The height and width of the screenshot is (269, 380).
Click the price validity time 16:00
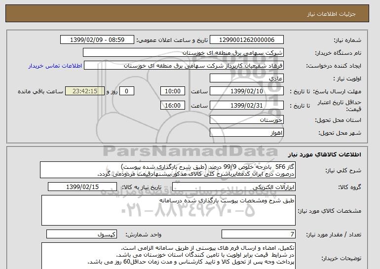coord(173,105)
